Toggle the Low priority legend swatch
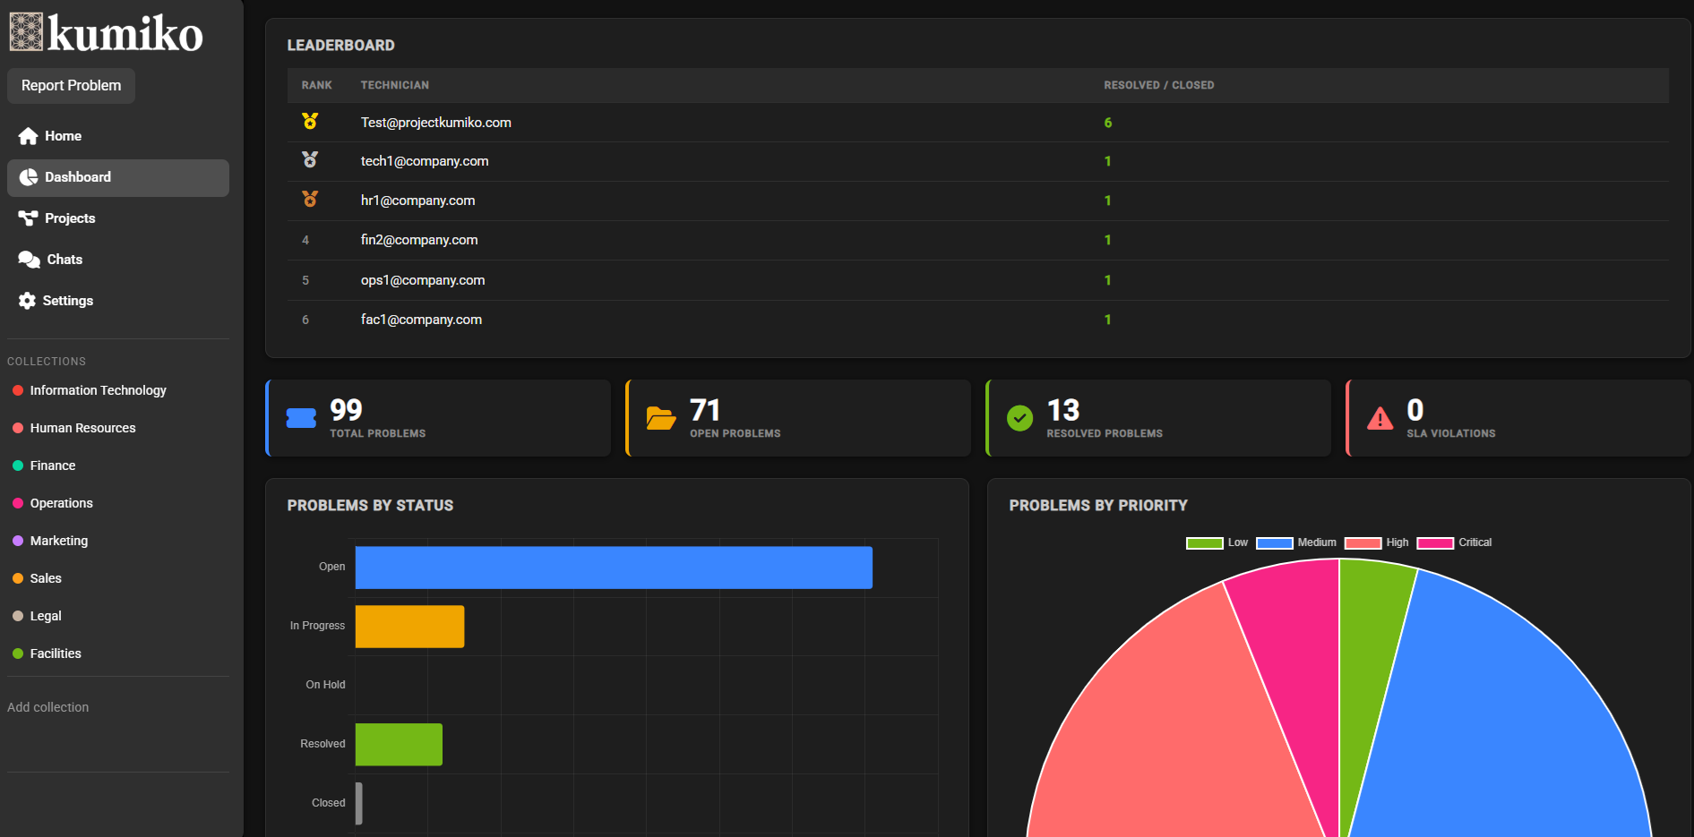This screenshot has width=1694, height=837. pos(1204,543)
